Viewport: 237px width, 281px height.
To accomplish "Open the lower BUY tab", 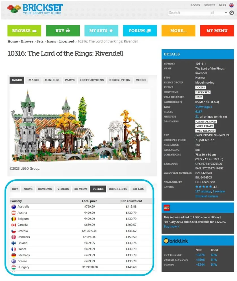I will [x=15, y=189].
